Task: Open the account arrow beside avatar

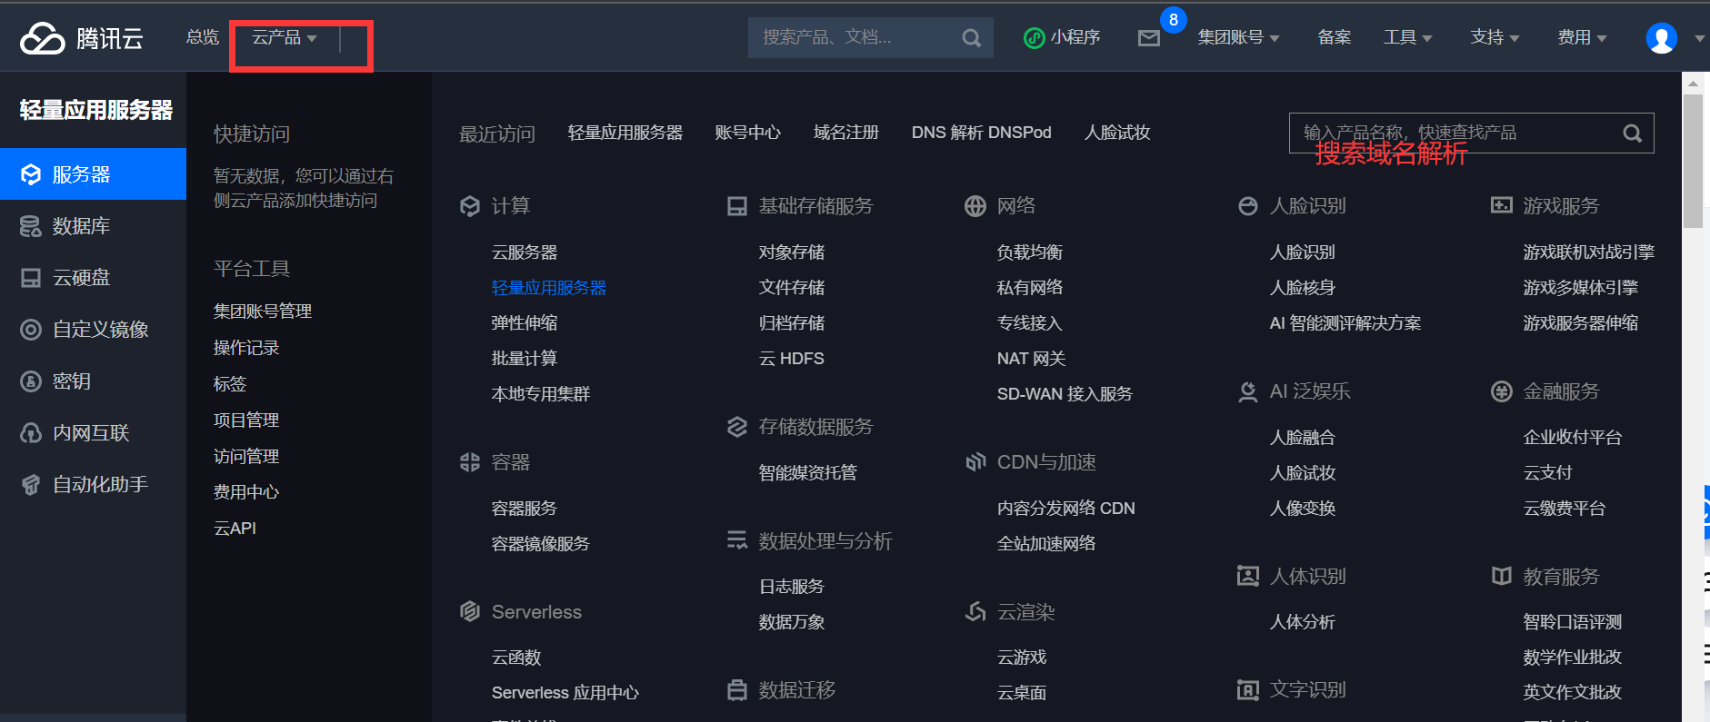Action: (1699, 38)
